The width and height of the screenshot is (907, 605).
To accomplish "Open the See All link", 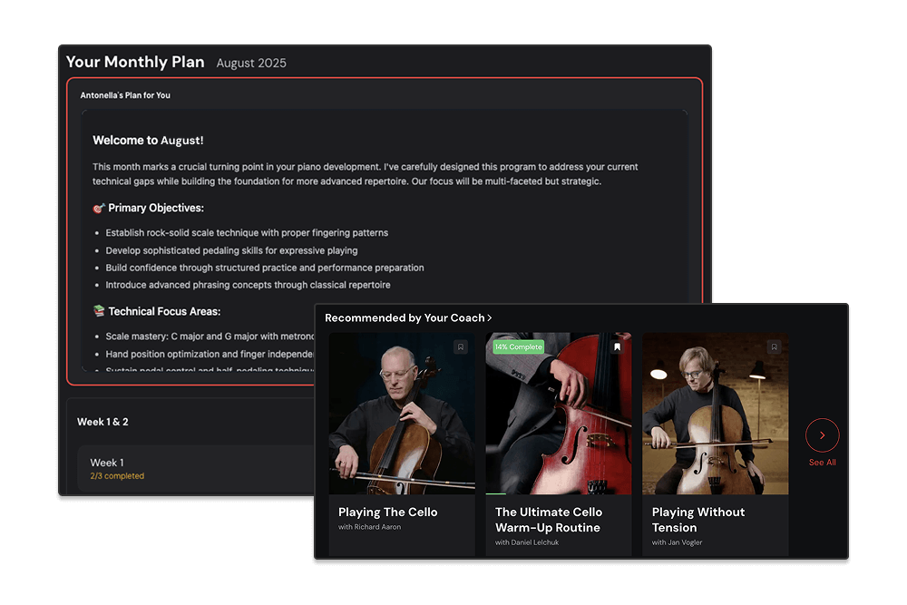I will tap(822, 463).
